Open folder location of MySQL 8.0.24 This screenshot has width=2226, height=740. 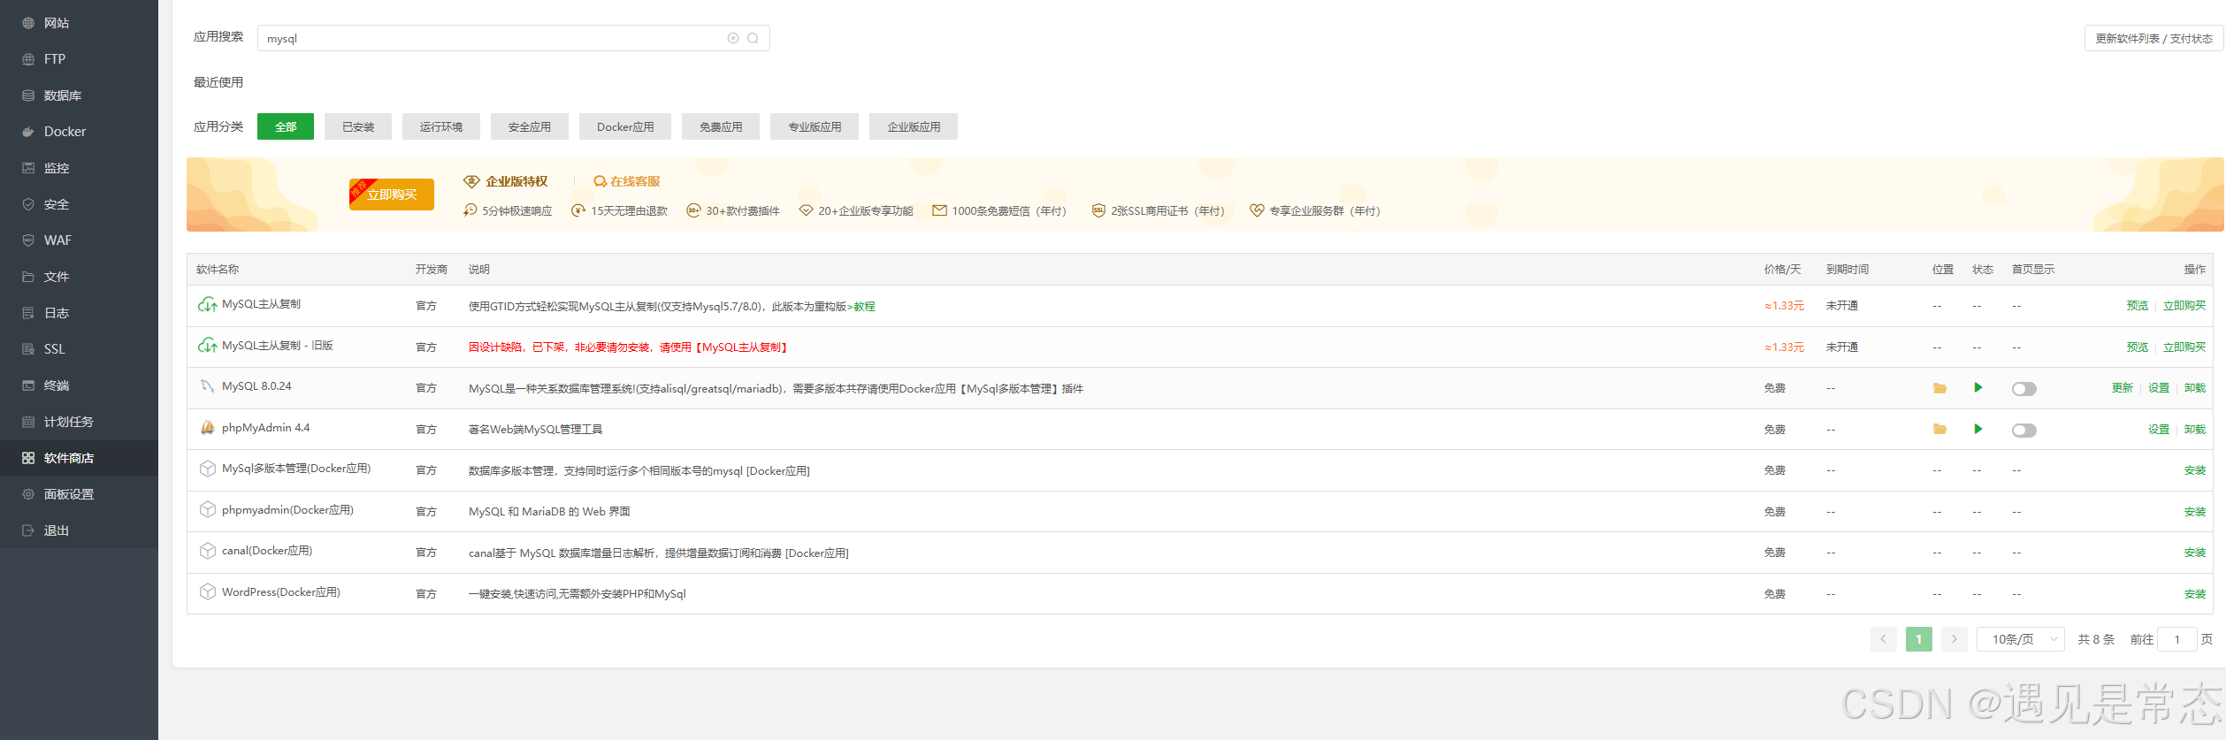[1939, 388]
